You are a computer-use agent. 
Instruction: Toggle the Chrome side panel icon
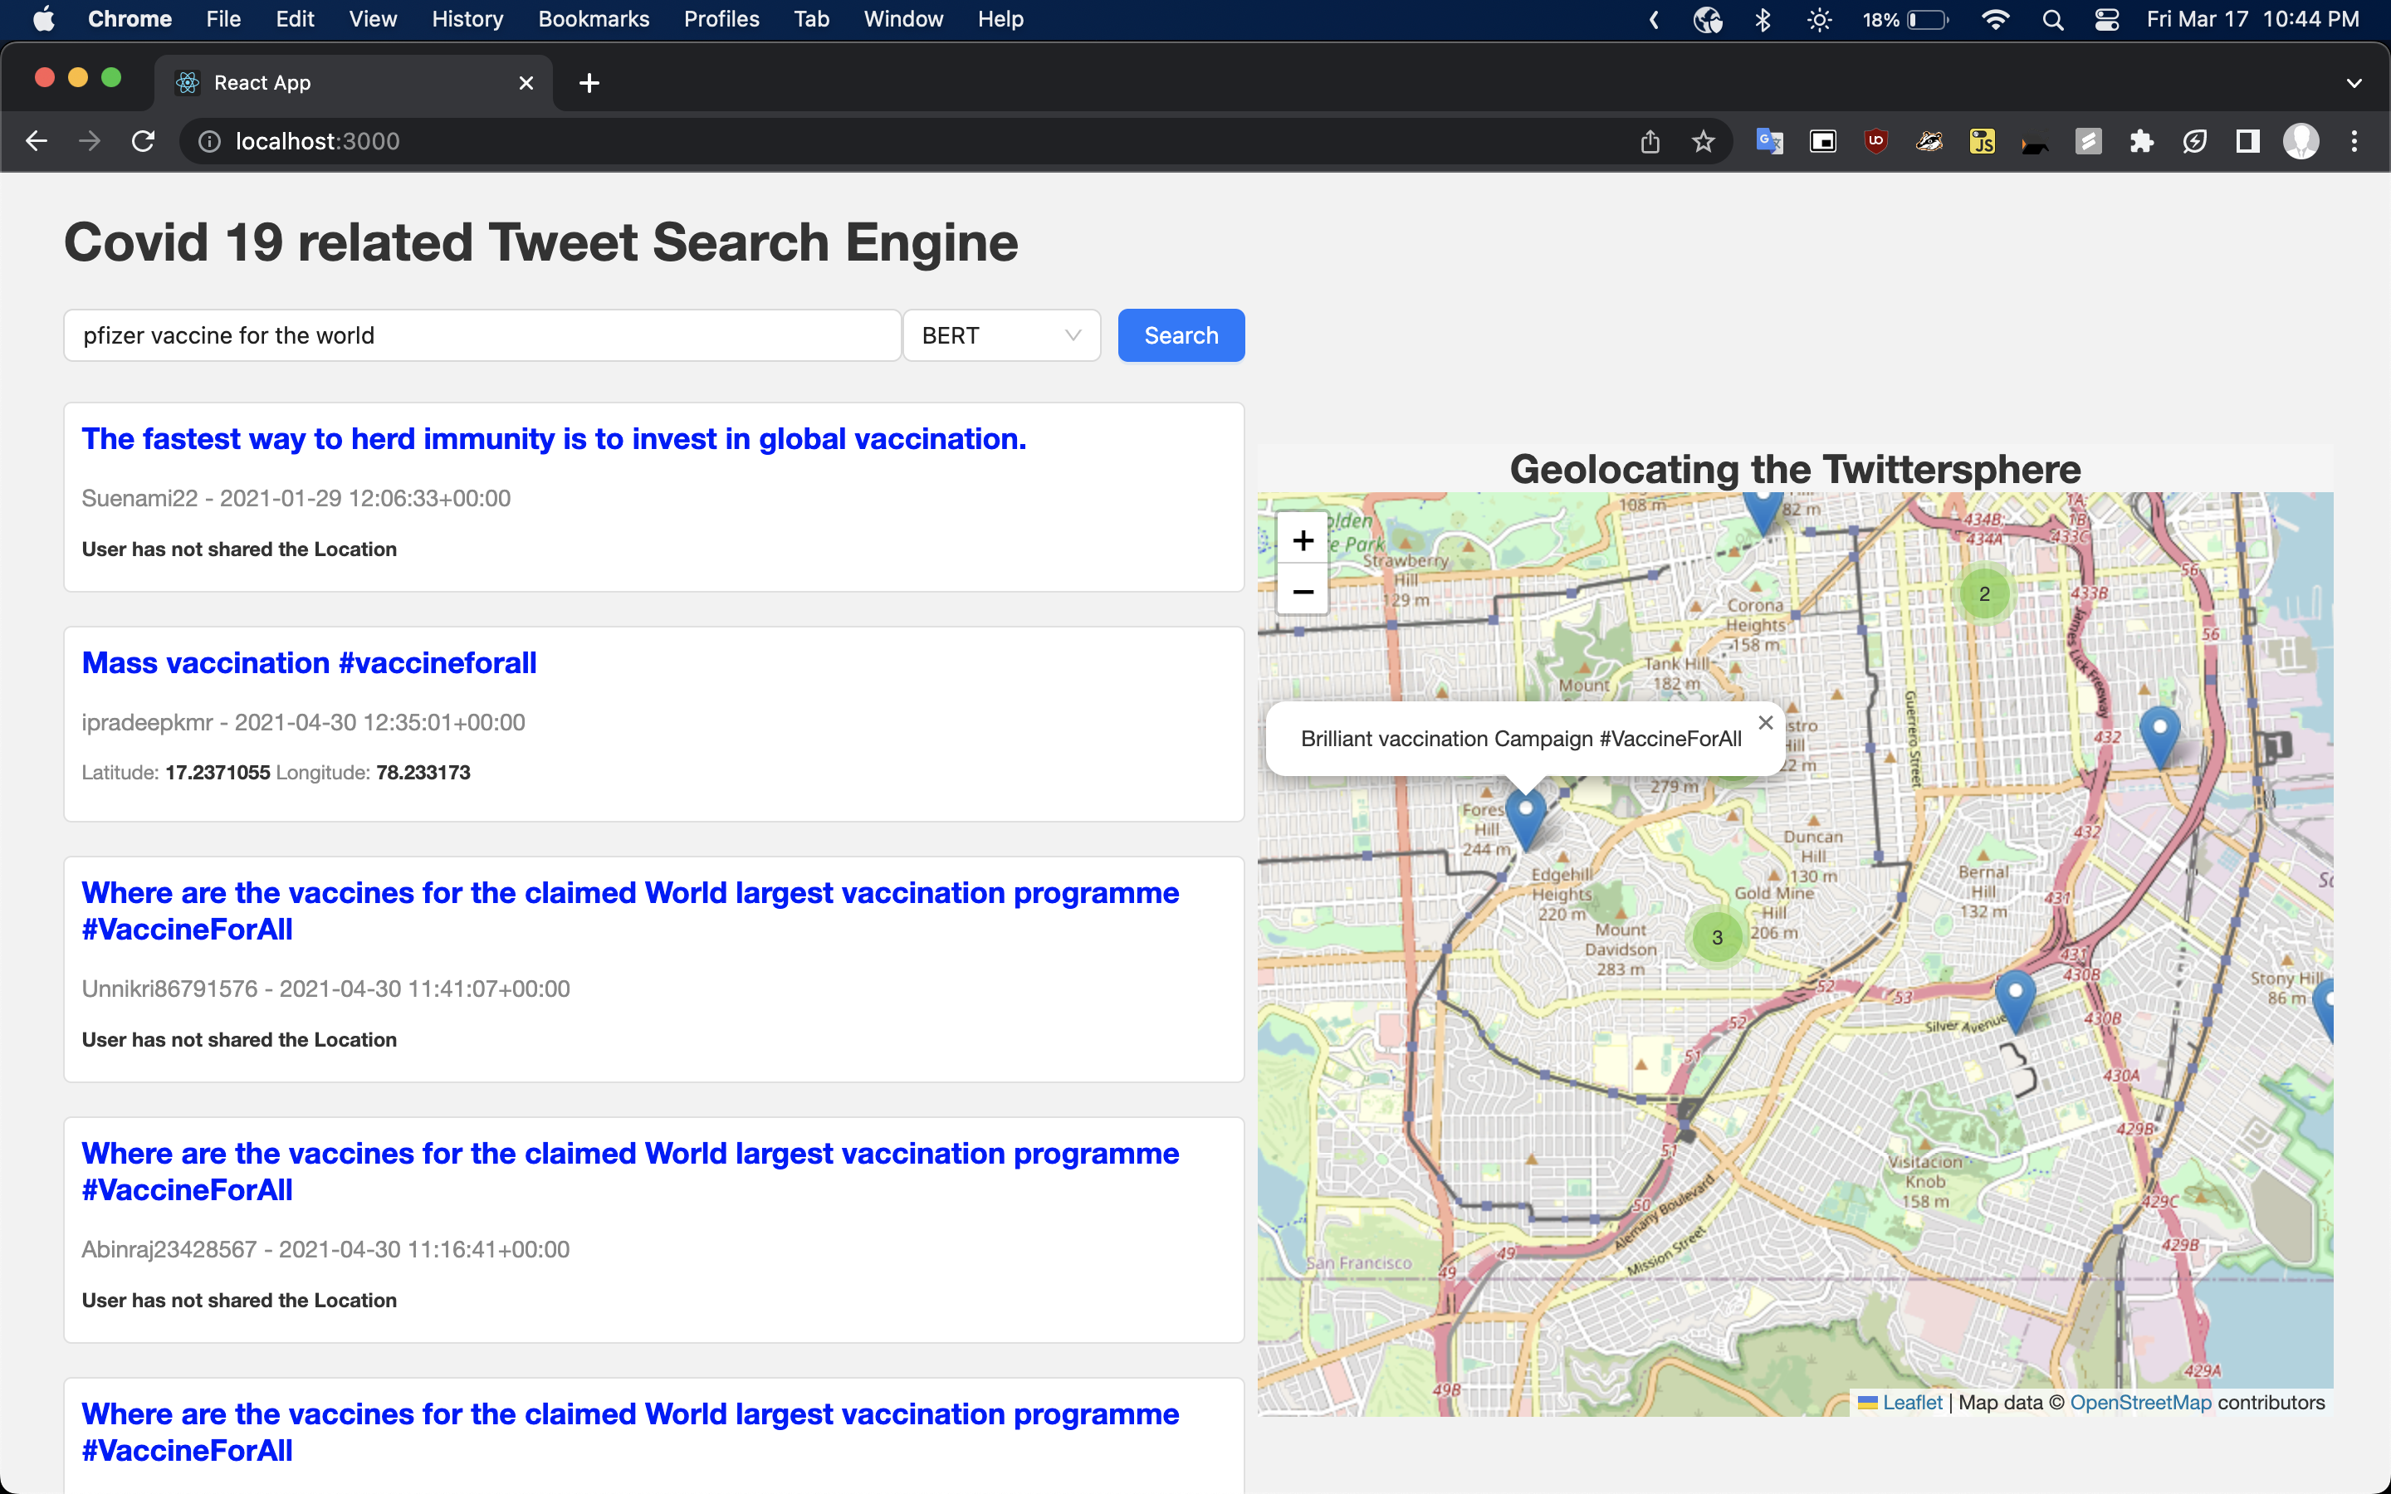tap(2247, 141)
